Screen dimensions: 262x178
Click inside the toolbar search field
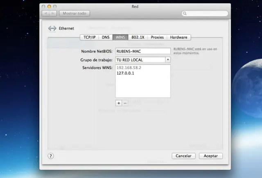207,14
